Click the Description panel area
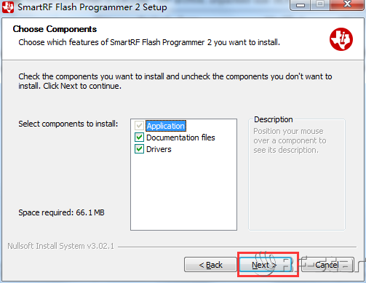Screen dimensions: 366x283 pos(297,175)
